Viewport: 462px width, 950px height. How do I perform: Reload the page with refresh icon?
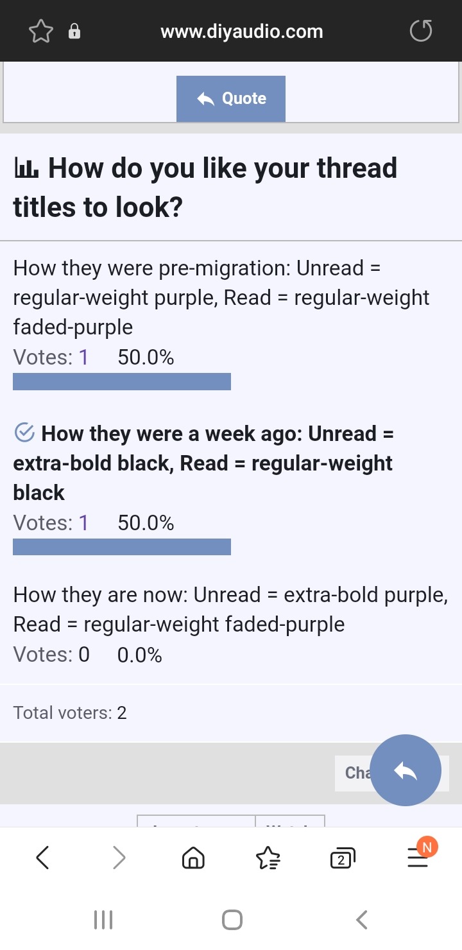click(421, 31)
